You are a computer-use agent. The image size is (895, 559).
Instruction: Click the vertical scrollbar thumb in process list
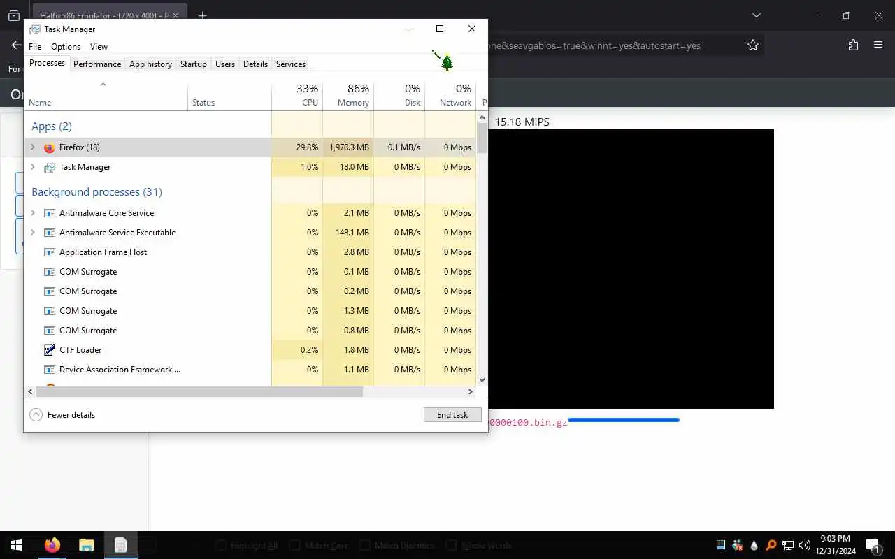tap(482, 139)
